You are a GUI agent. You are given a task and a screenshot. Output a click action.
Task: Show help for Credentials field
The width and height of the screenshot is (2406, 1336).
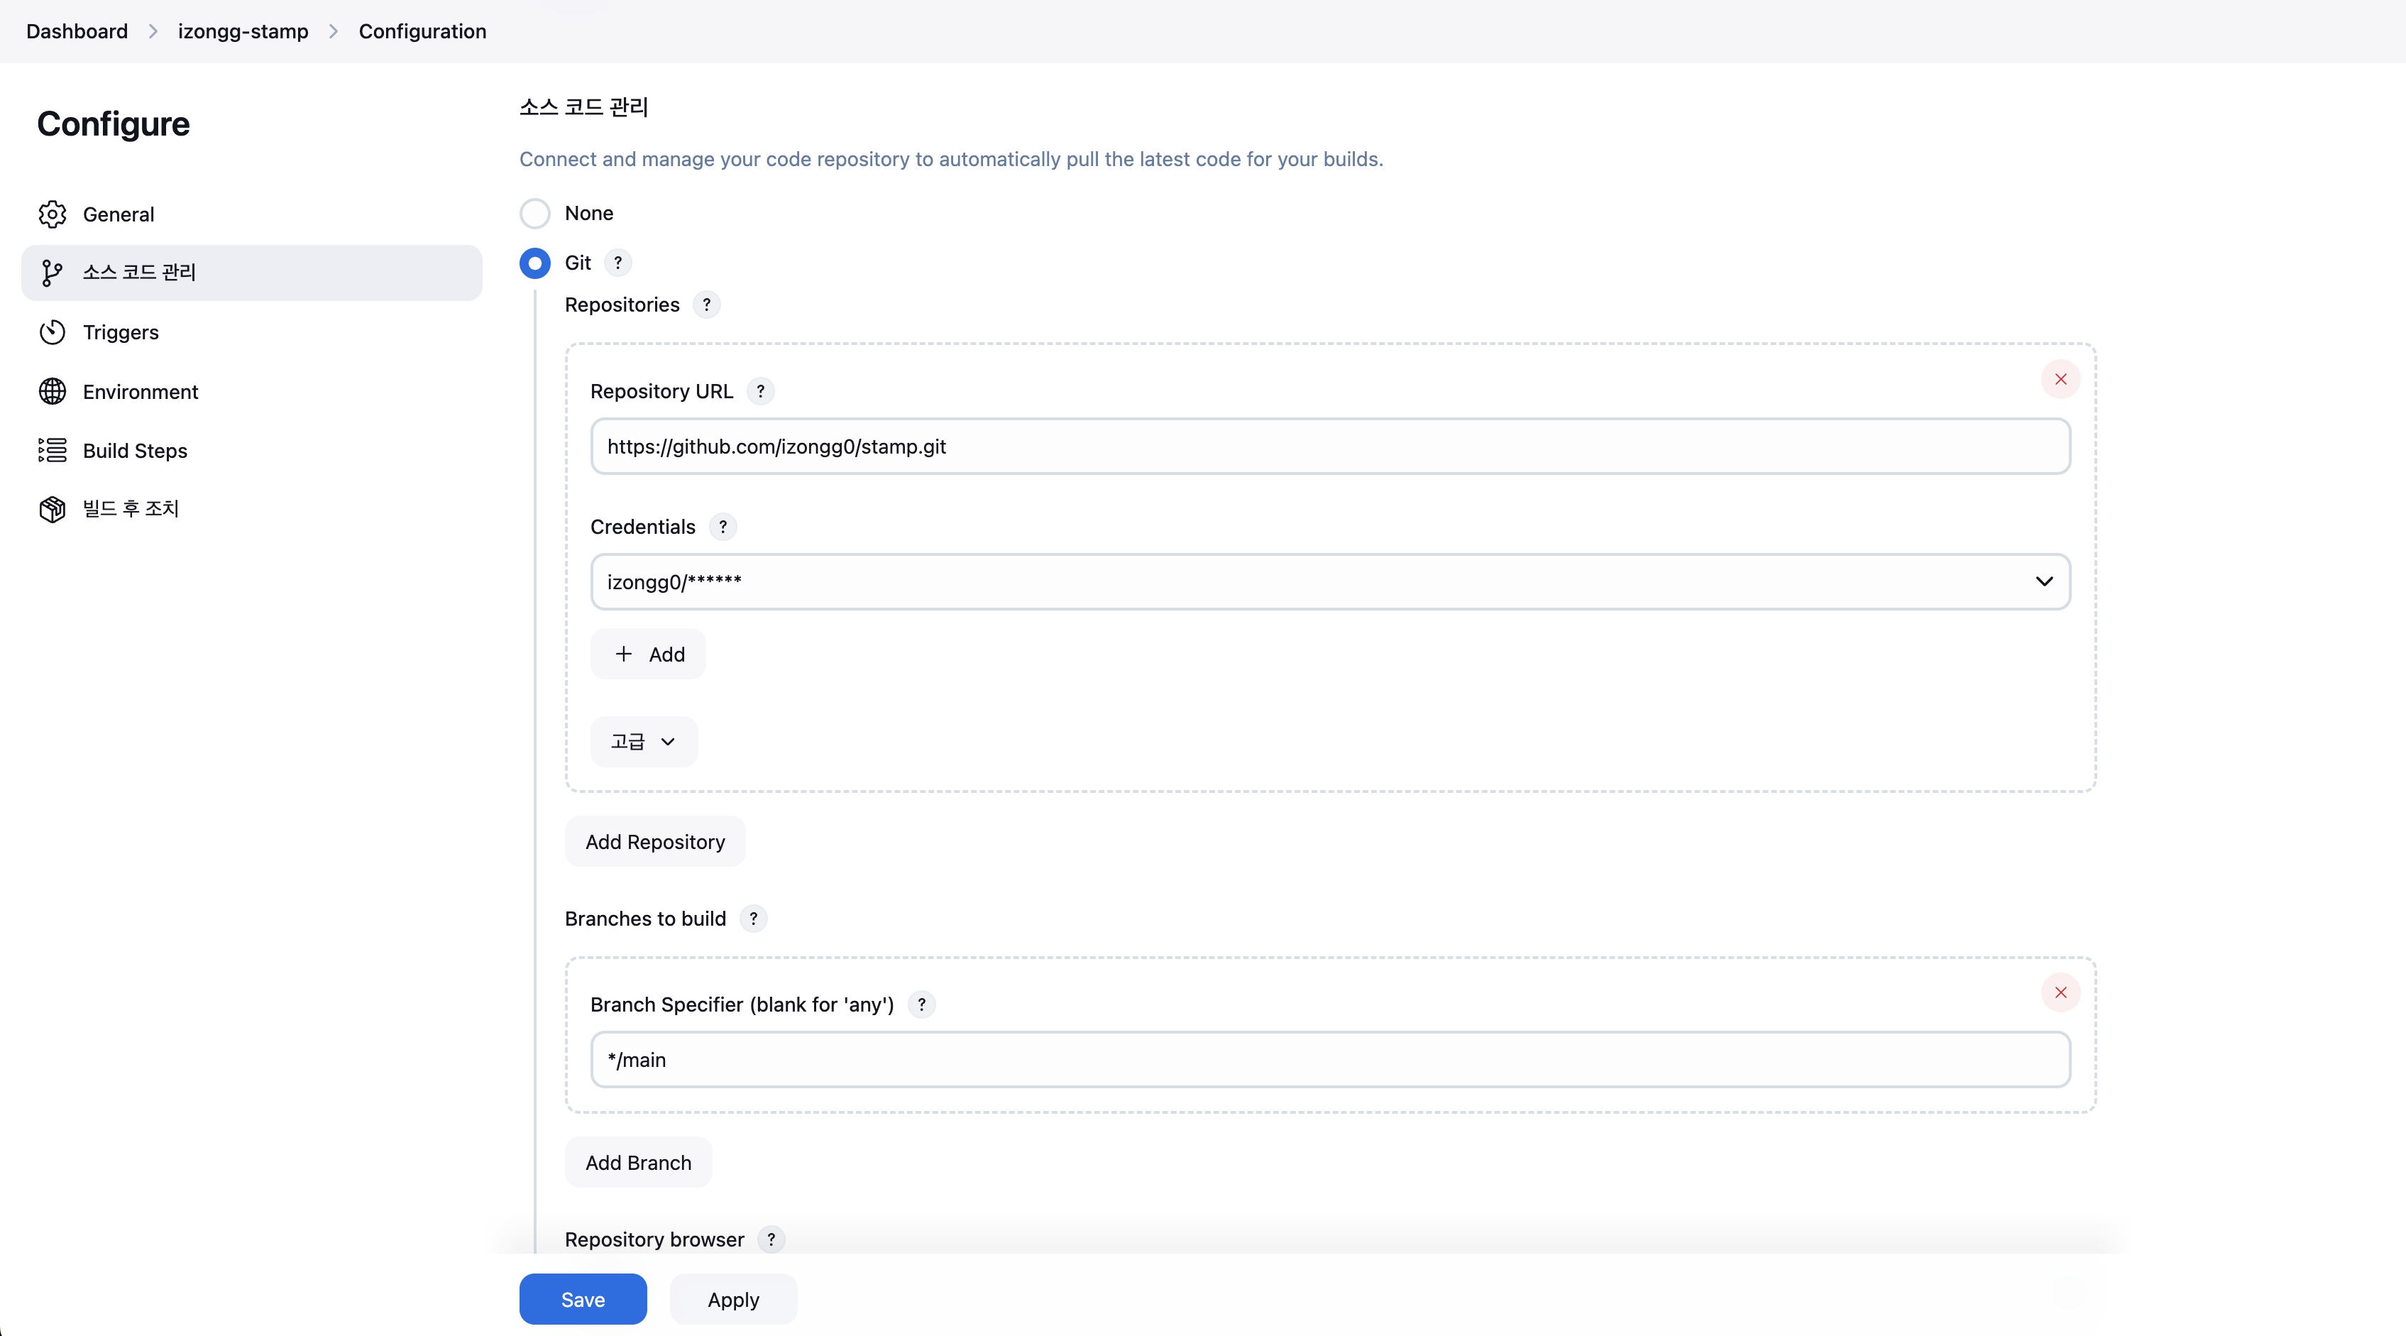722,527
